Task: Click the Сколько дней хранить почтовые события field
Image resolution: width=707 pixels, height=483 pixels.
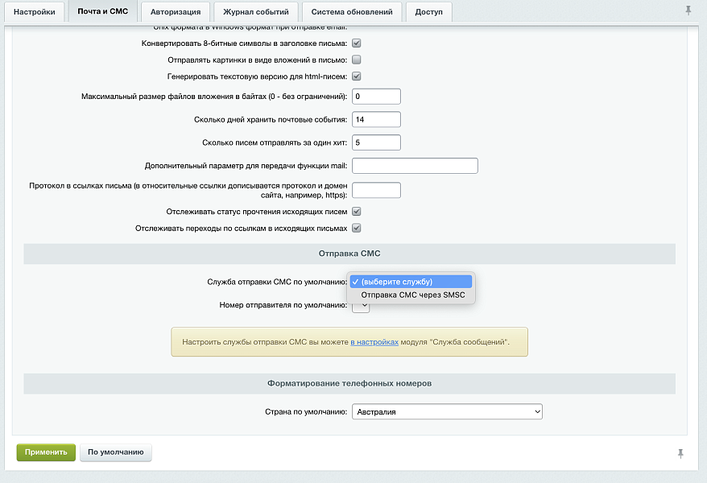Action: (x=376, y=118)
